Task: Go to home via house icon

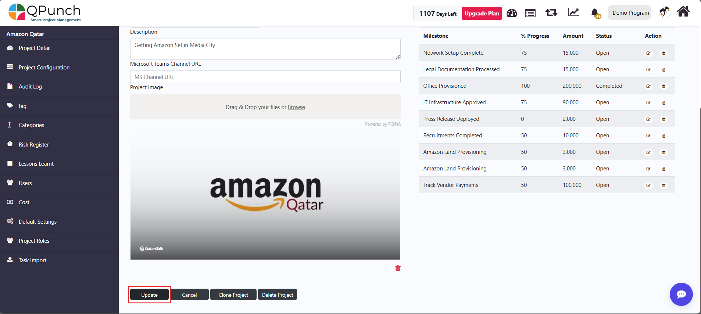Action: [683, 12]
